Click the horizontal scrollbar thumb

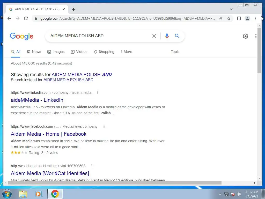(115, 183)
